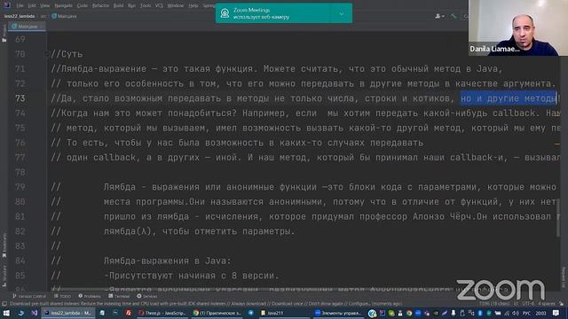Open the Windows notification center icon
Viewport: 568px width, 319px height.
tap(556, 313)
